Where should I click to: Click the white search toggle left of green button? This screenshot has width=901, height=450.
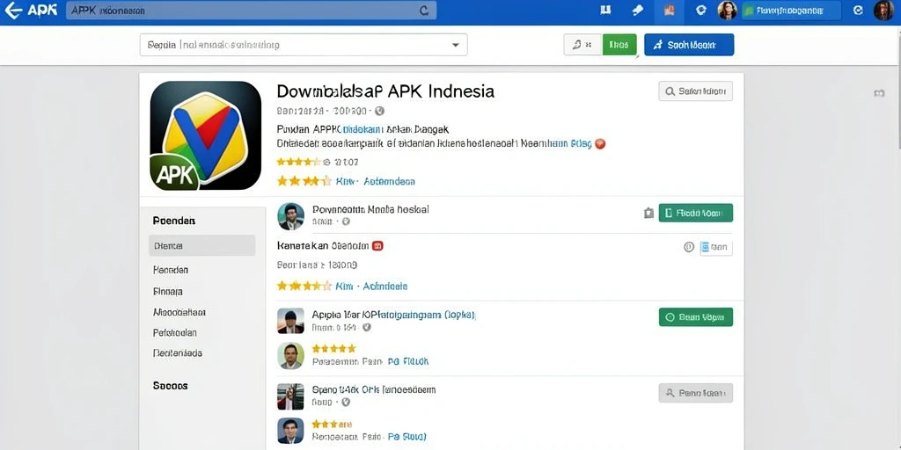[582, 44]
